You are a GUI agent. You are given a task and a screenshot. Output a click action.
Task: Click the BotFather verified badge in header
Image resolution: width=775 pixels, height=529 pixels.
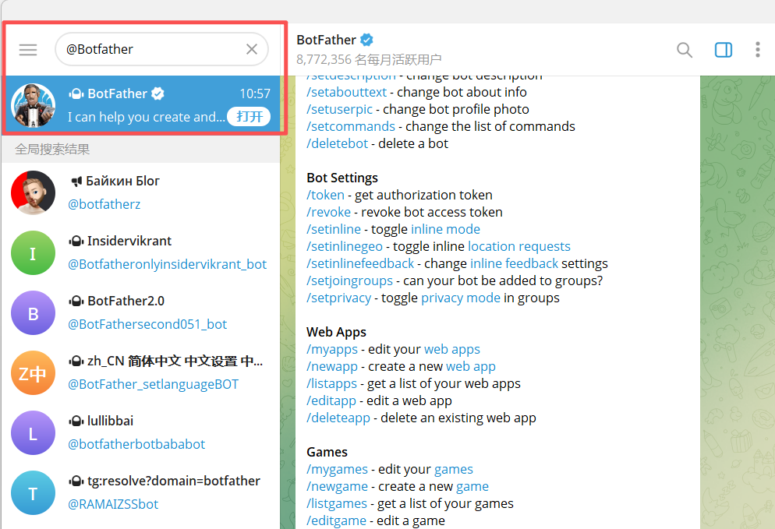(x=366, y=40)
